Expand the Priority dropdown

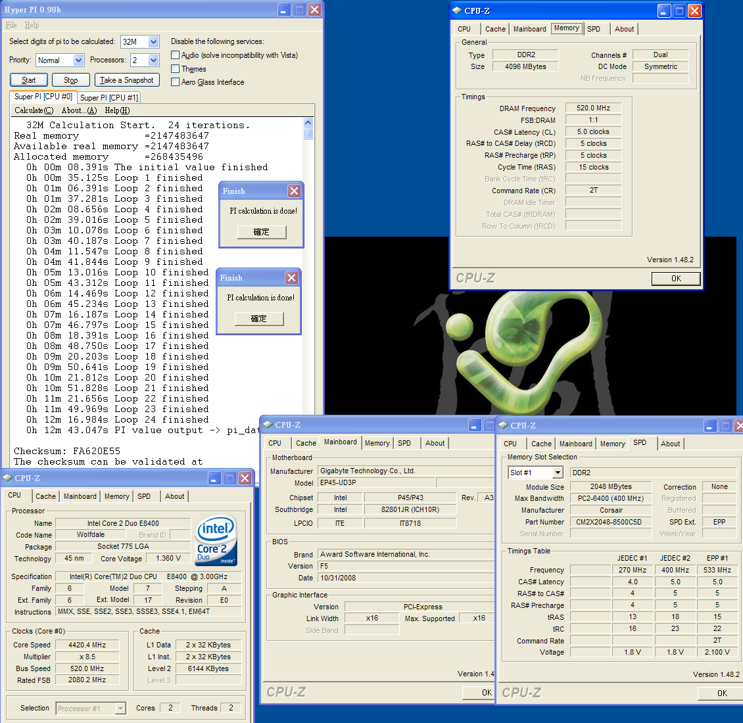(x=78, y=60)
